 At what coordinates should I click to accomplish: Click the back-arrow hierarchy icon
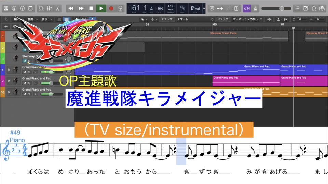click(6, 19)
